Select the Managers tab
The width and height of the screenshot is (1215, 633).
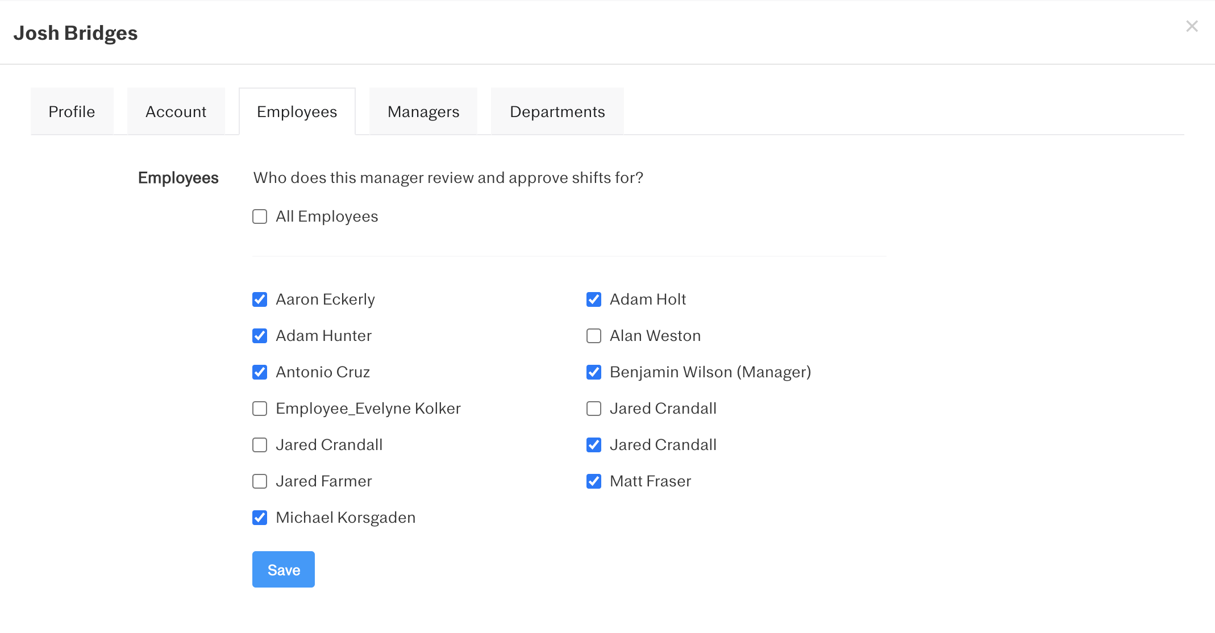click(423, 111)
